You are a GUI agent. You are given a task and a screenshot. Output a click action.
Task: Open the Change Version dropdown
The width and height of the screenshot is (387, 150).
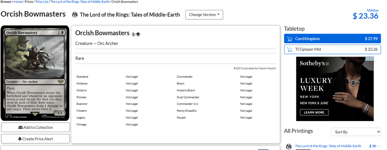click(204, 15)
